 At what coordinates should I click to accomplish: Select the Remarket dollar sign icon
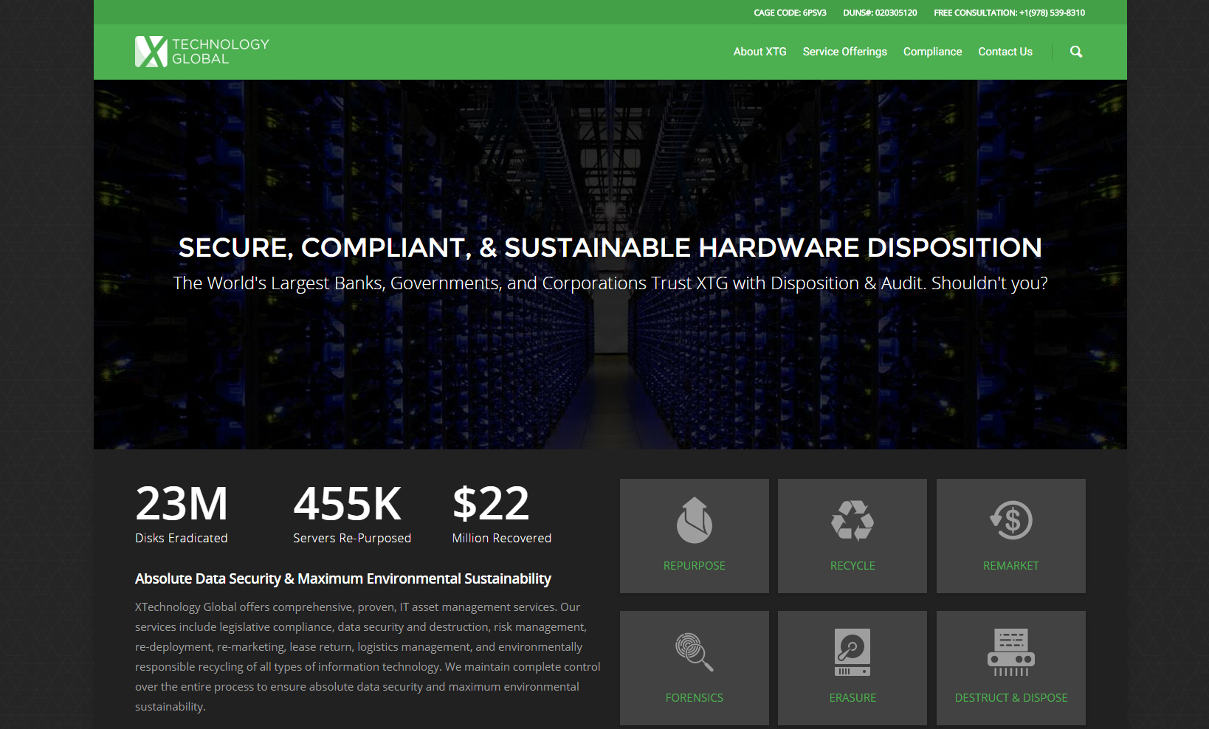tap(1011, 520)
